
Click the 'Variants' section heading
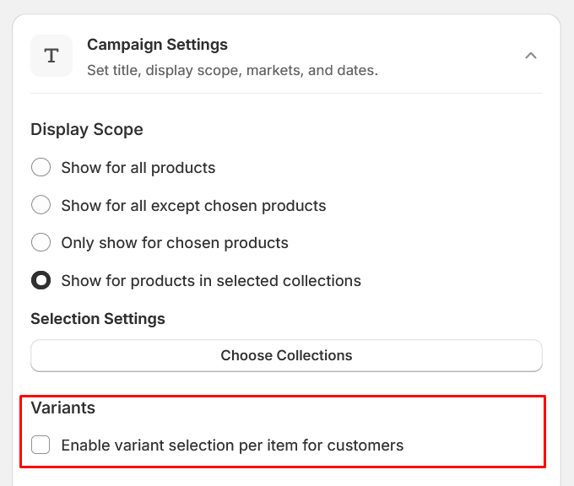(x=63, y=408)
